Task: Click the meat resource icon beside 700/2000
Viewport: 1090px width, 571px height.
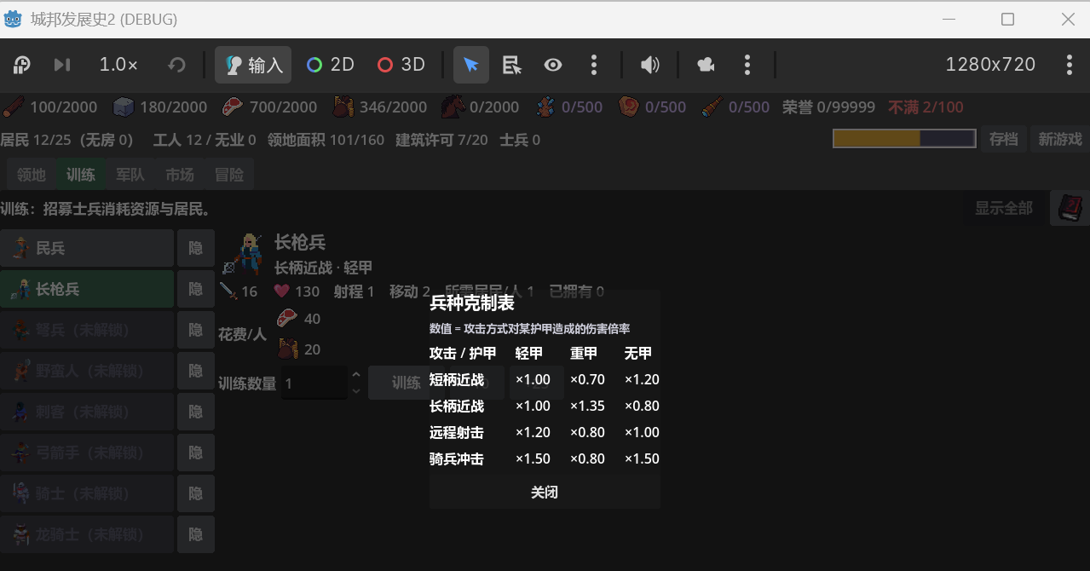Action: (x=233, y=107)
